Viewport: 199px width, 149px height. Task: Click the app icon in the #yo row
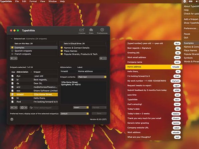(12, 76)
